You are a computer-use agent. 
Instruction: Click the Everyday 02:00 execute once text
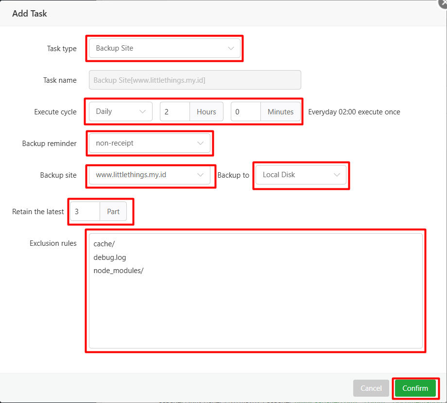click(x=354, y=112)
